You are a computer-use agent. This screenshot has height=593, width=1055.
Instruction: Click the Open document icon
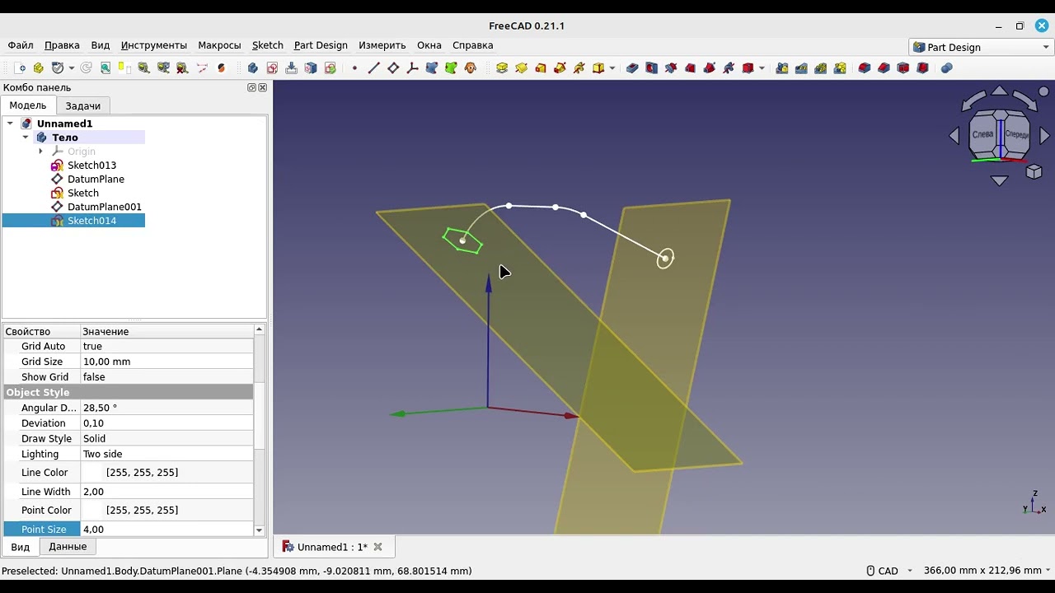pos(38,68)
